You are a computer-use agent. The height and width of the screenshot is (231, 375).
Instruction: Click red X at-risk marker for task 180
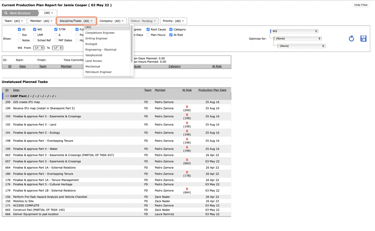[187, 172]
